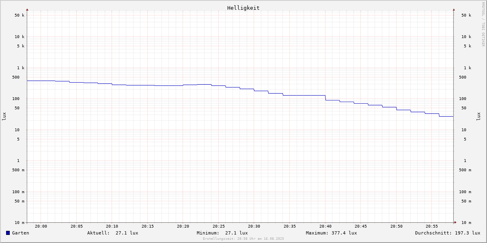This screenshot has width=487, height=243.
Task: Click the red arrow atop left axis
Action: click(x=27, y=9)
